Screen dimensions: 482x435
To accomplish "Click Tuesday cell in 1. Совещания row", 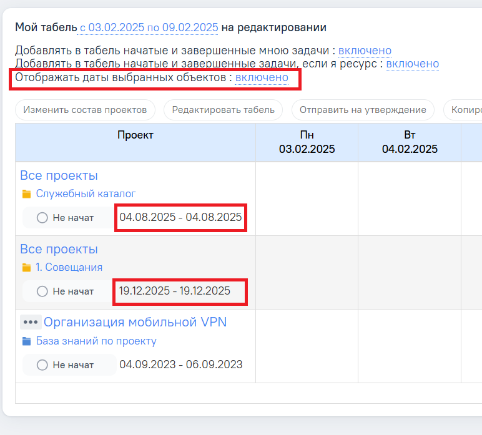I will [410, 273].
